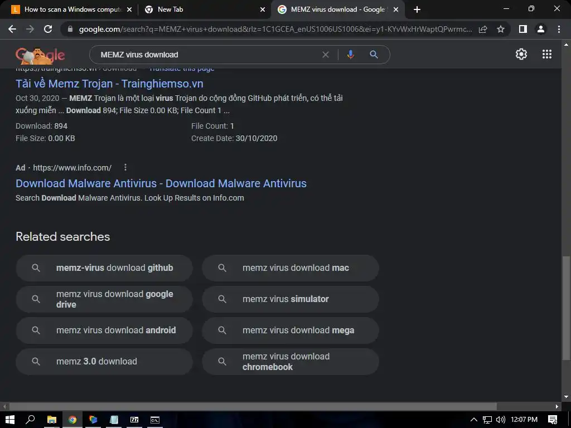
Task: Click scrollbar up arrow
Action: point(566,45)
